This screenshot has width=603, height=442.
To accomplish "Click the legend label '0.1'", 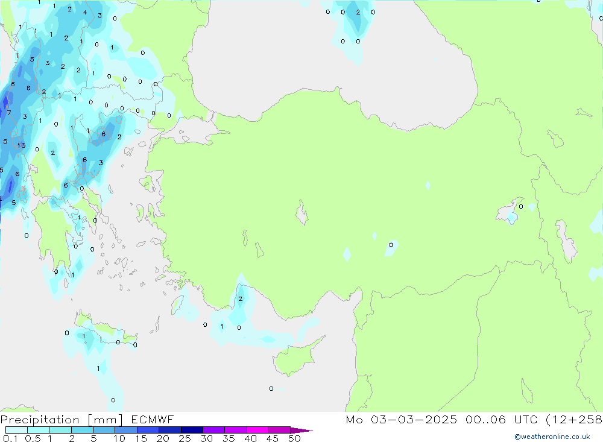I will pyautogui.click(x=10, y=438).
